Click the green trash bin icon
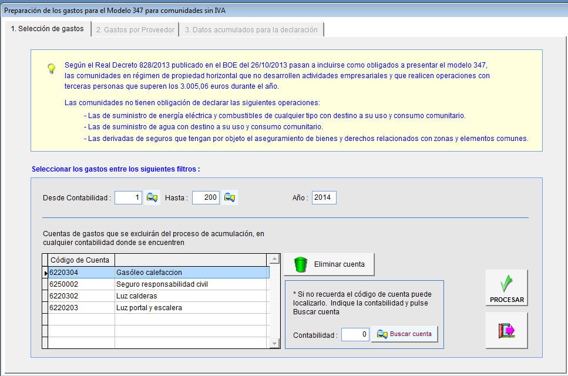568x376 pixels. click(301, 264)
